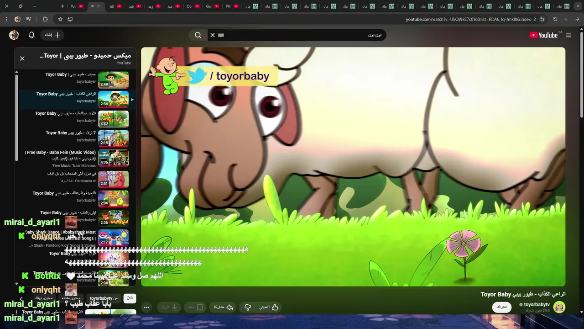Open YouTube notifications bell
The height and width of the screenshot is (329, 584).
(31, 35)
